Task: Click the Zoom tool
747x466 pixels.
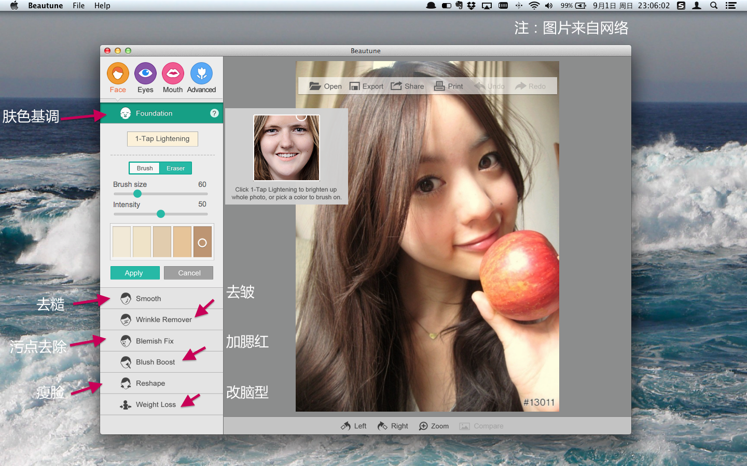Action: [434, 426]
